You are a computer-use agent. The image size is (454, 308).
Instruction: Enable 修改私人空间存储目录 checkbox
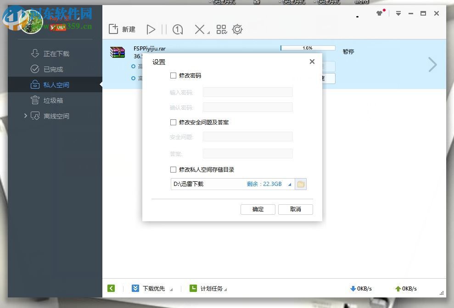(174, 169)
